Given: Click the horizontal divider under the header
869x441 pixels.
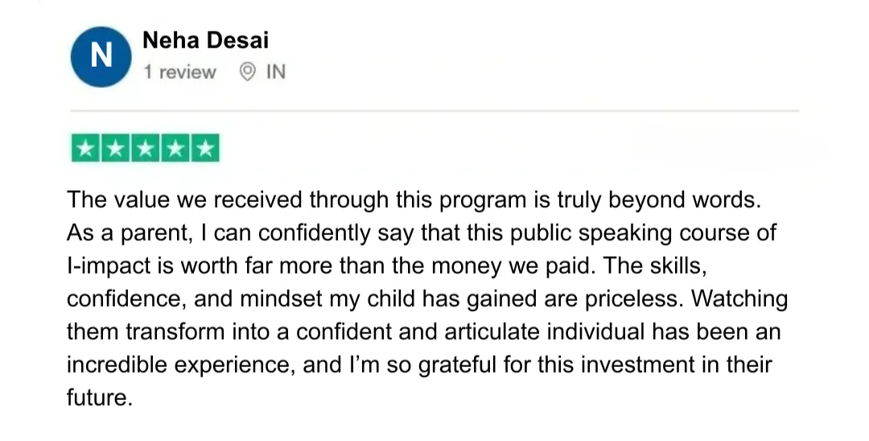Looking at the screenshot, I should point(434,110).
